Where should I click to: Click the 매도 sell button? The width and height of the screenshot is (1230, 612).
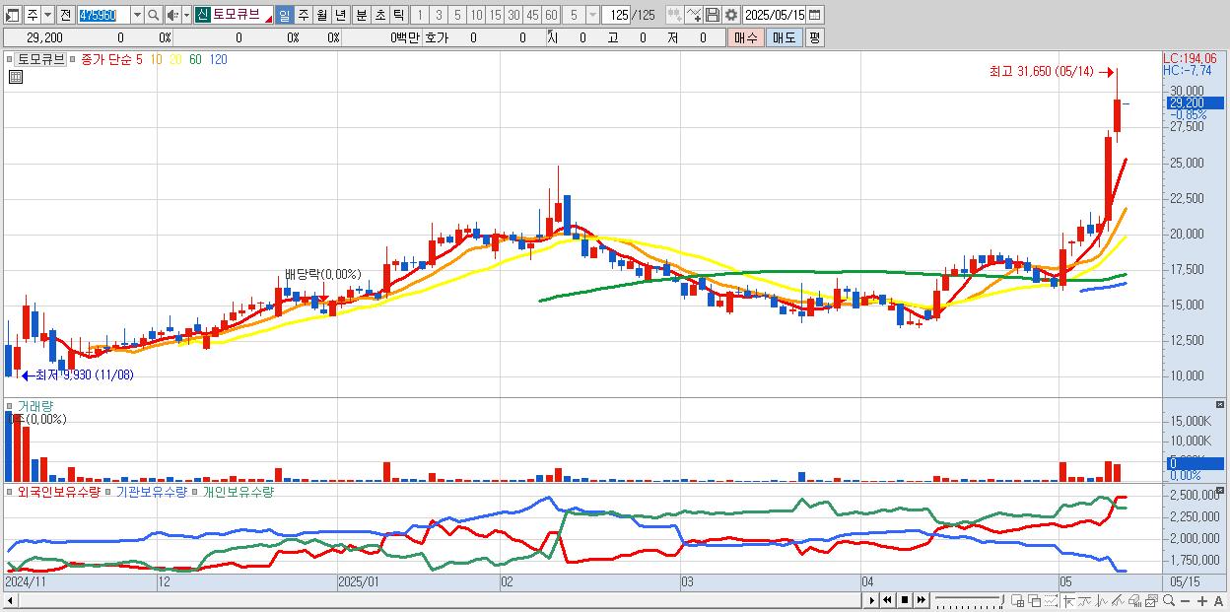coord(784,37)
